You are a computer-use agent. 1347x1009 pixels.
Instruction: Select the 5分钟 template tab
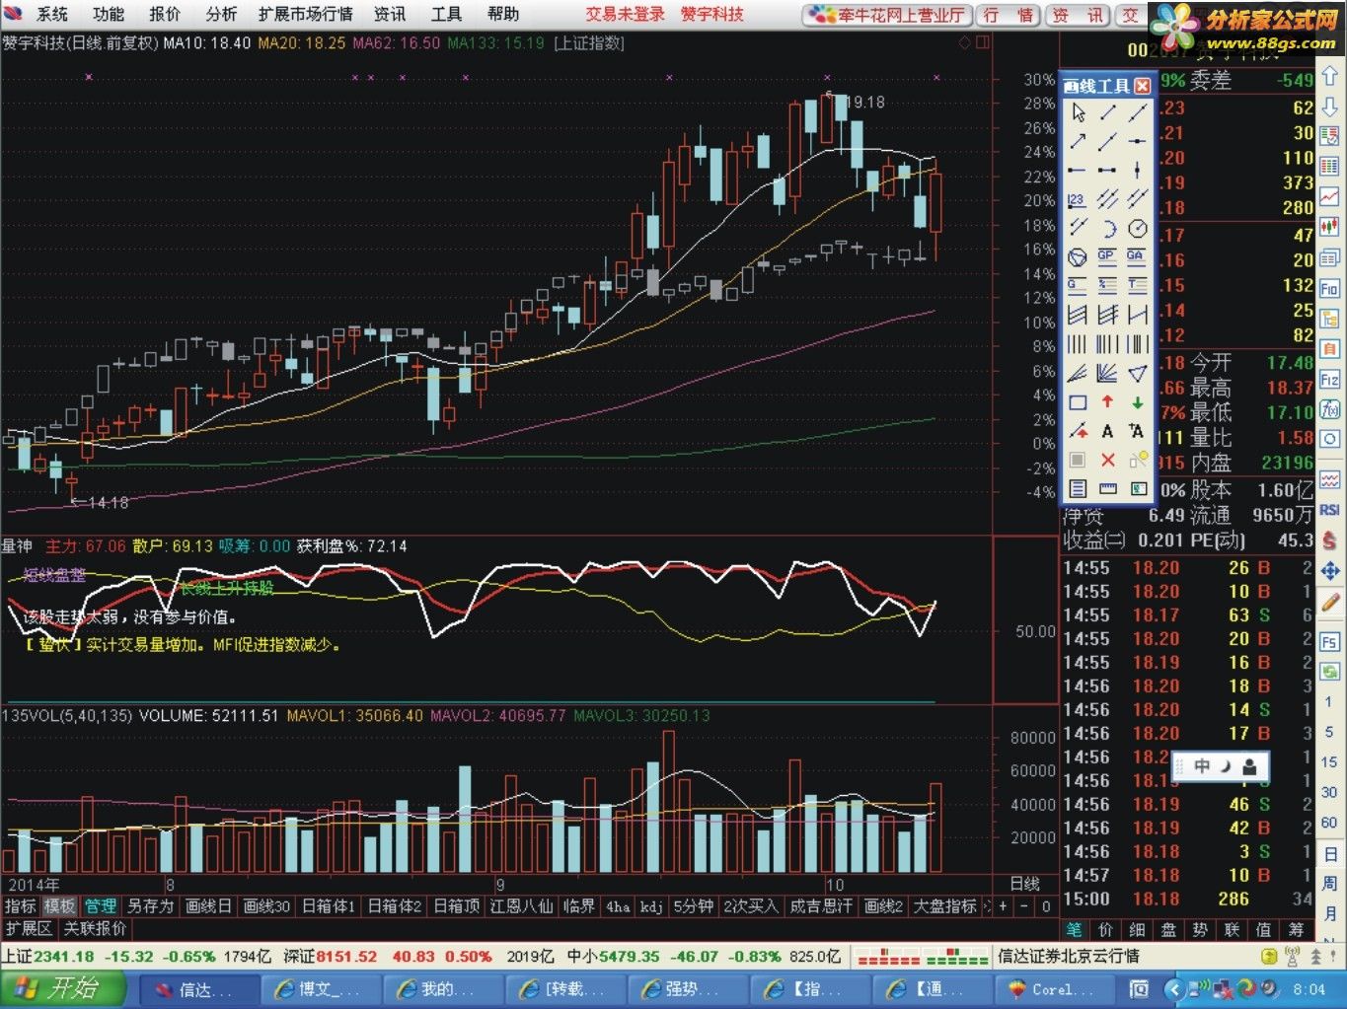(x=693, y=906)
